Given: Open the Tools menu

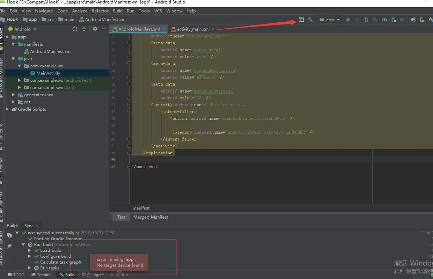Looking at the screenshot, I should (x=144, y=11).
